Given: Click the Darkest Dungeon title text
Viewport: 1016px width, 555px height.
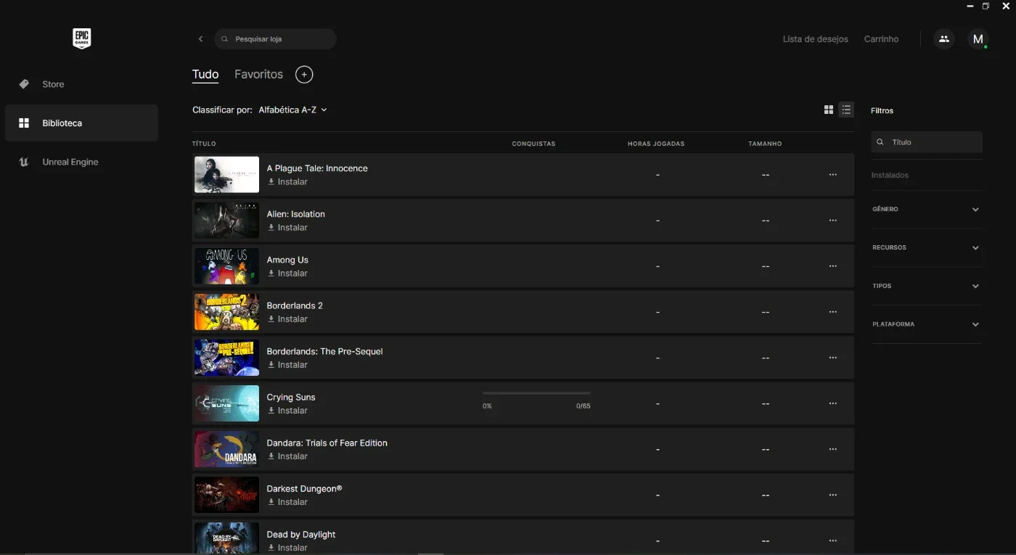Looking at the screenshot, I should pos(304,489).
